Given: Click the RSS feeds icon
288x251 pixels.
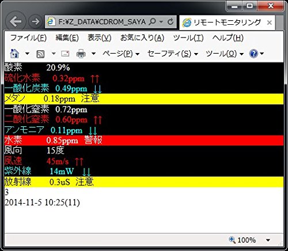Looking at the screenshot, I should [x=40, y=54].
